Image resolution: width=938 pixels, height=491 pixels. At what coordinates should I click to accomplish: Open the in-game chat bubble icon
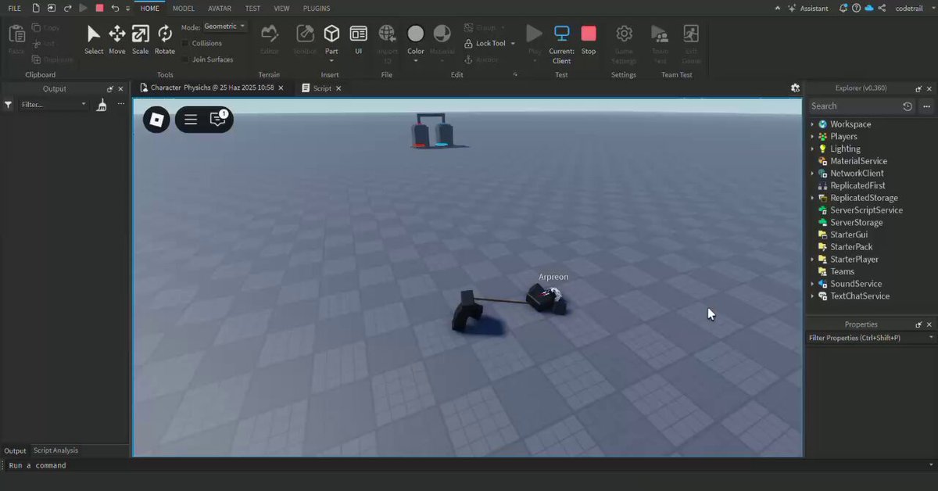217,119
